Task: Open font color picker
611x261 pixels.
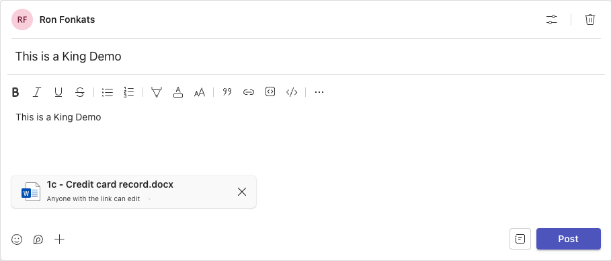Action: [x=178, y=92]
